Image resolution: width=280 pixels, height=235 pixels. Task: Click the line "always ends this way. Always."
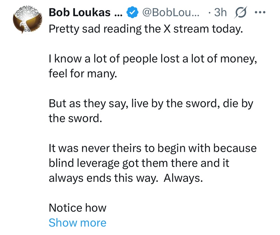[x=126, y=178]
